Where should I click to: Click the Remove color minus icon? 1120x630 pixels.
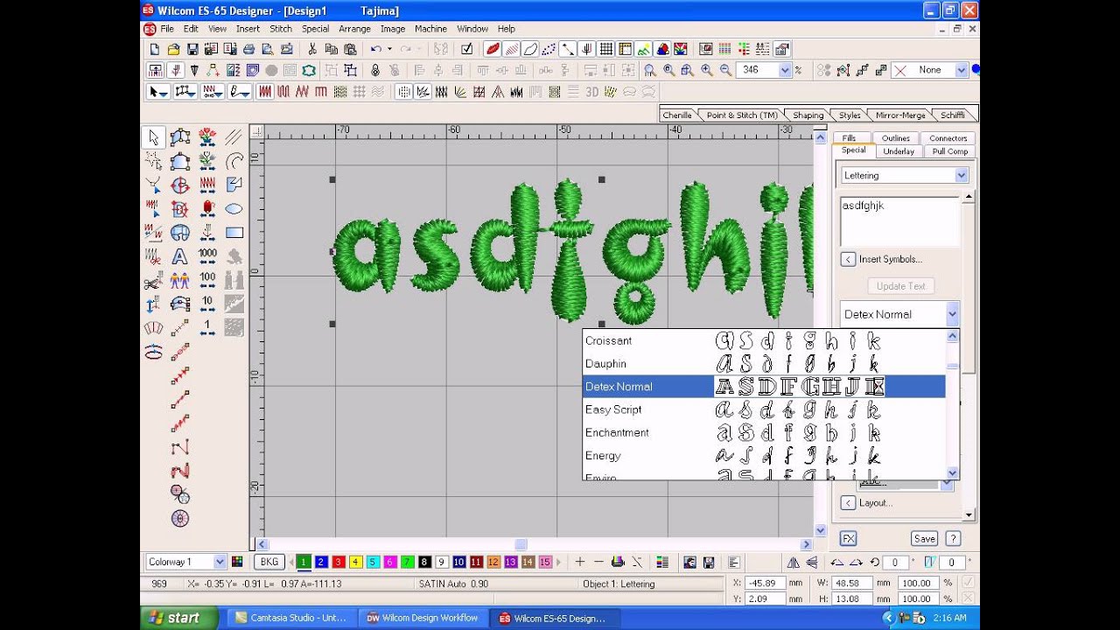tap(598, 562)
